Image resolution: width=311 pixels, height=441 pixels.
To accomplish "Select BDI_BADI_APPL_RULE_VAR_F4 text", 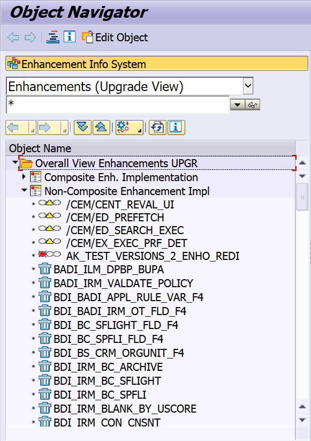I will (128, 297).
